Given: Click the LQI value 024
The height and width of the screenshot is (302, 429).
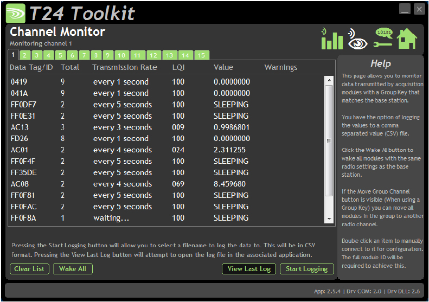Looking at the screenshot, I should point(178,150).
